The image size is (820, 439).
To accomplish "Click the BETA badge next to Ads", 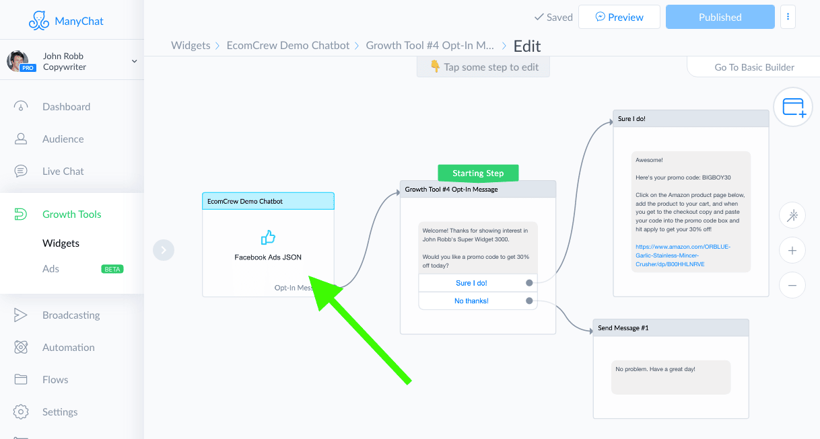I will (112, 269).
